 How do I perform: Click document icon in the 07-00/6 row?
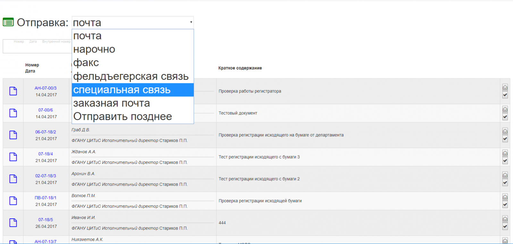13,113
